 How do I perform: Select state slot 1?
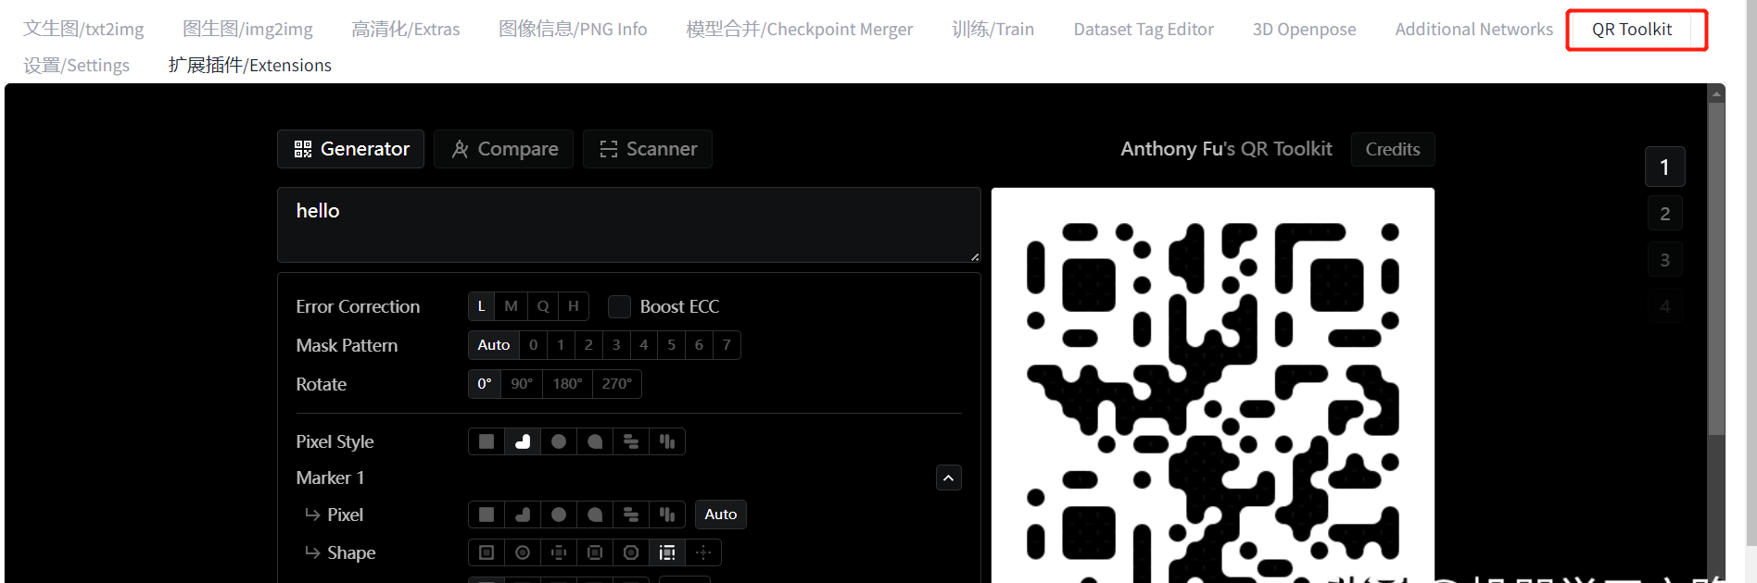point(1664,167)
